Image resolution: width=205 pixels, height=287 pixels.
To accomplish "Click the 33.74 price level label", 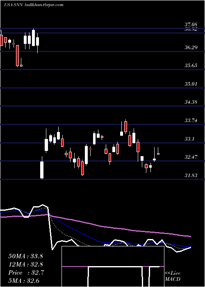I will click(x=191, y=121).
